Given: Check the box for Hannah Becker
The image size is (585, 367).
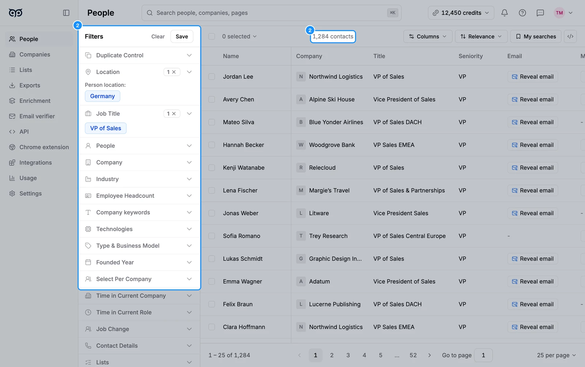Looking at the screenshot, I should (x=212, y=145).
